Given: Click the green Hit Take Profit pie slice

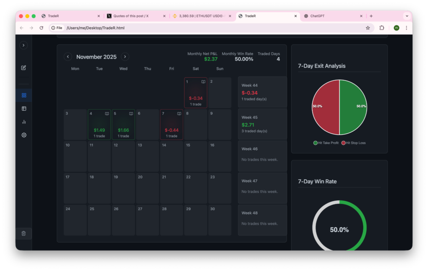Looking at the screenshot, I should [353, 107].
